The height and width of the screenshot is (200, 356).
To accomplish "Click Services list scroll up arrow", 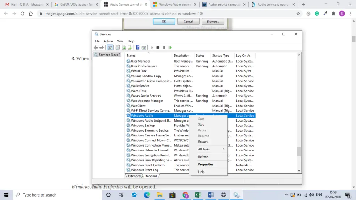I will point(299,55).
